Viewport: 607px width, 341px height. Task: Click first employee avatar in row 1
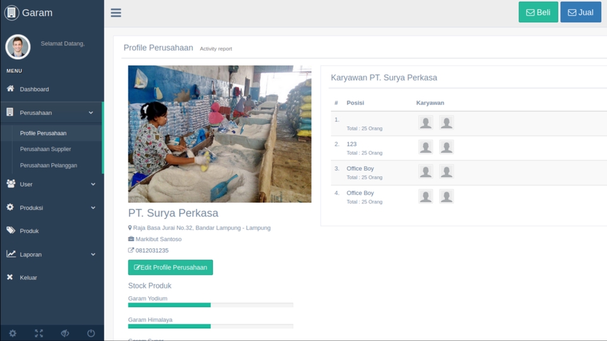pyautogui.click(x=426, y=123)
